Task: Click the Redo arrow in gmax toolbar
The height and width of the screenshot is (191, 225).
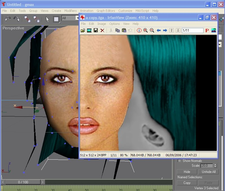Action: pos(17,19)
